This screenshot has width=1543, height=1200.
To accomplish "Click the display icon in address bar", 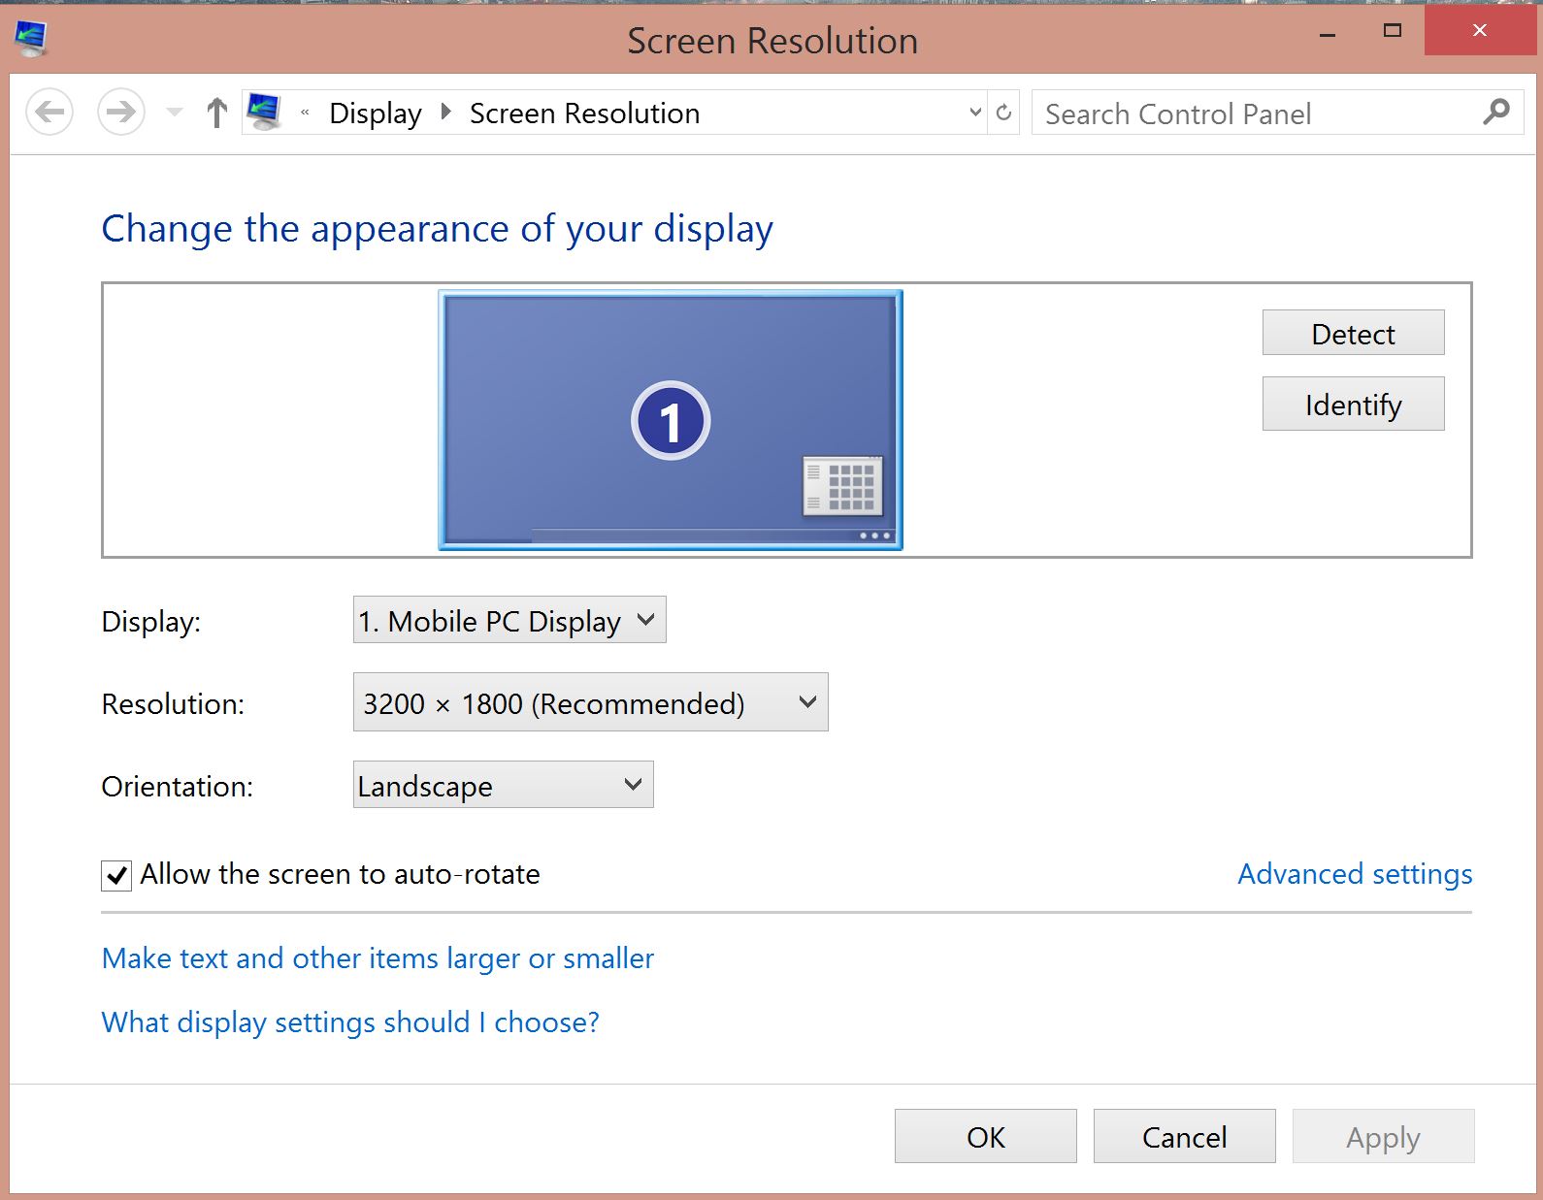I will 264,113.
